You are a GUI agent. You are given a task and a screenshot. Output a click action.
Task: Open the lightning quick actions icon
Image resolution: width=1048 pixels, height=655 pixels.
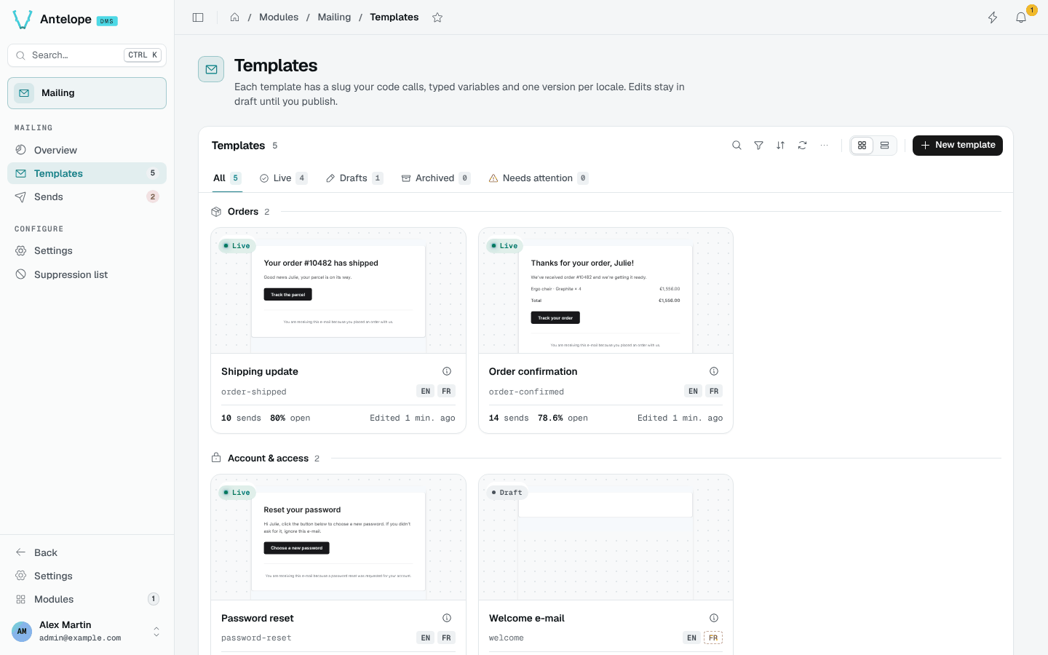click(993, 17)
